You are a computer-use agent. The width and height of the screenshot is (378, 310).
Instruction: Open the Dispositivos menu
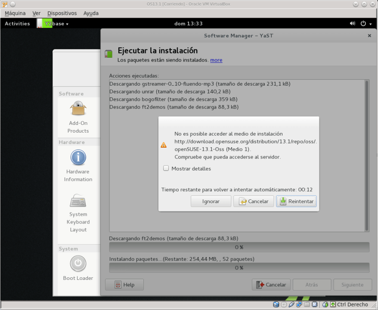(62, 13)
